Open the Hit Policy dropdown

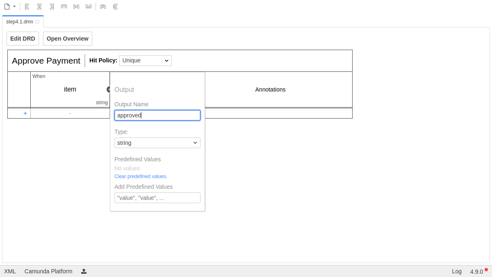coord(146,61)
